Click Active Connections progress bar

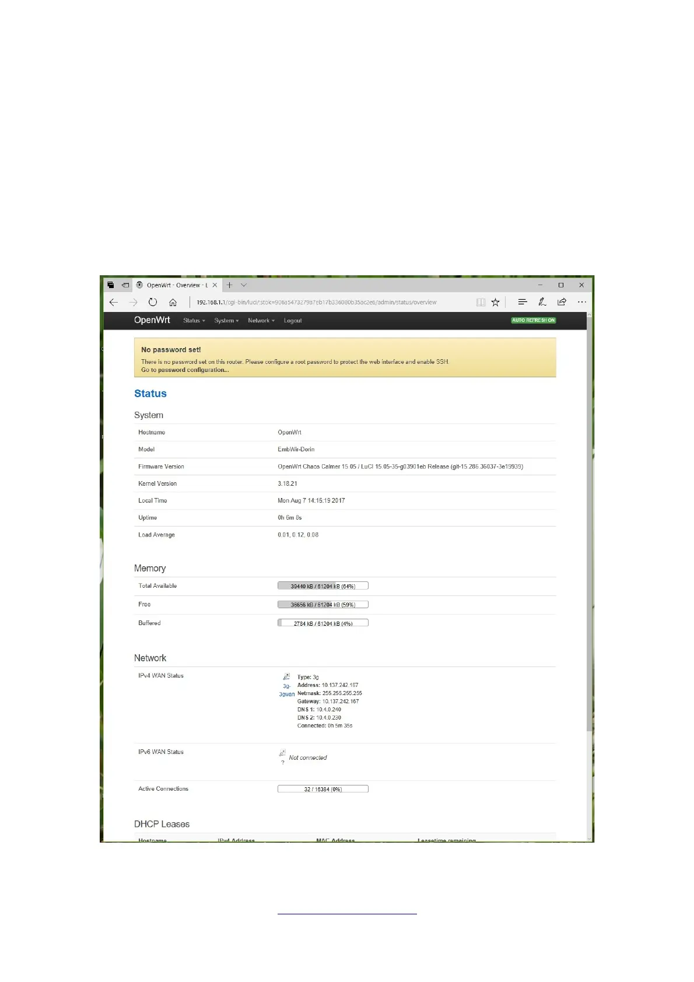[323, 789]
